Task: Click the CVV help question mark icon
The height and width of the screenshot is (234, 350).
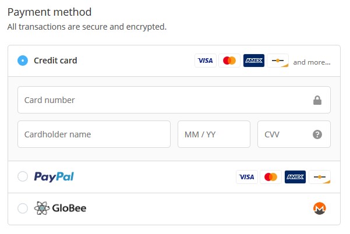Action: tap(317, 134)
